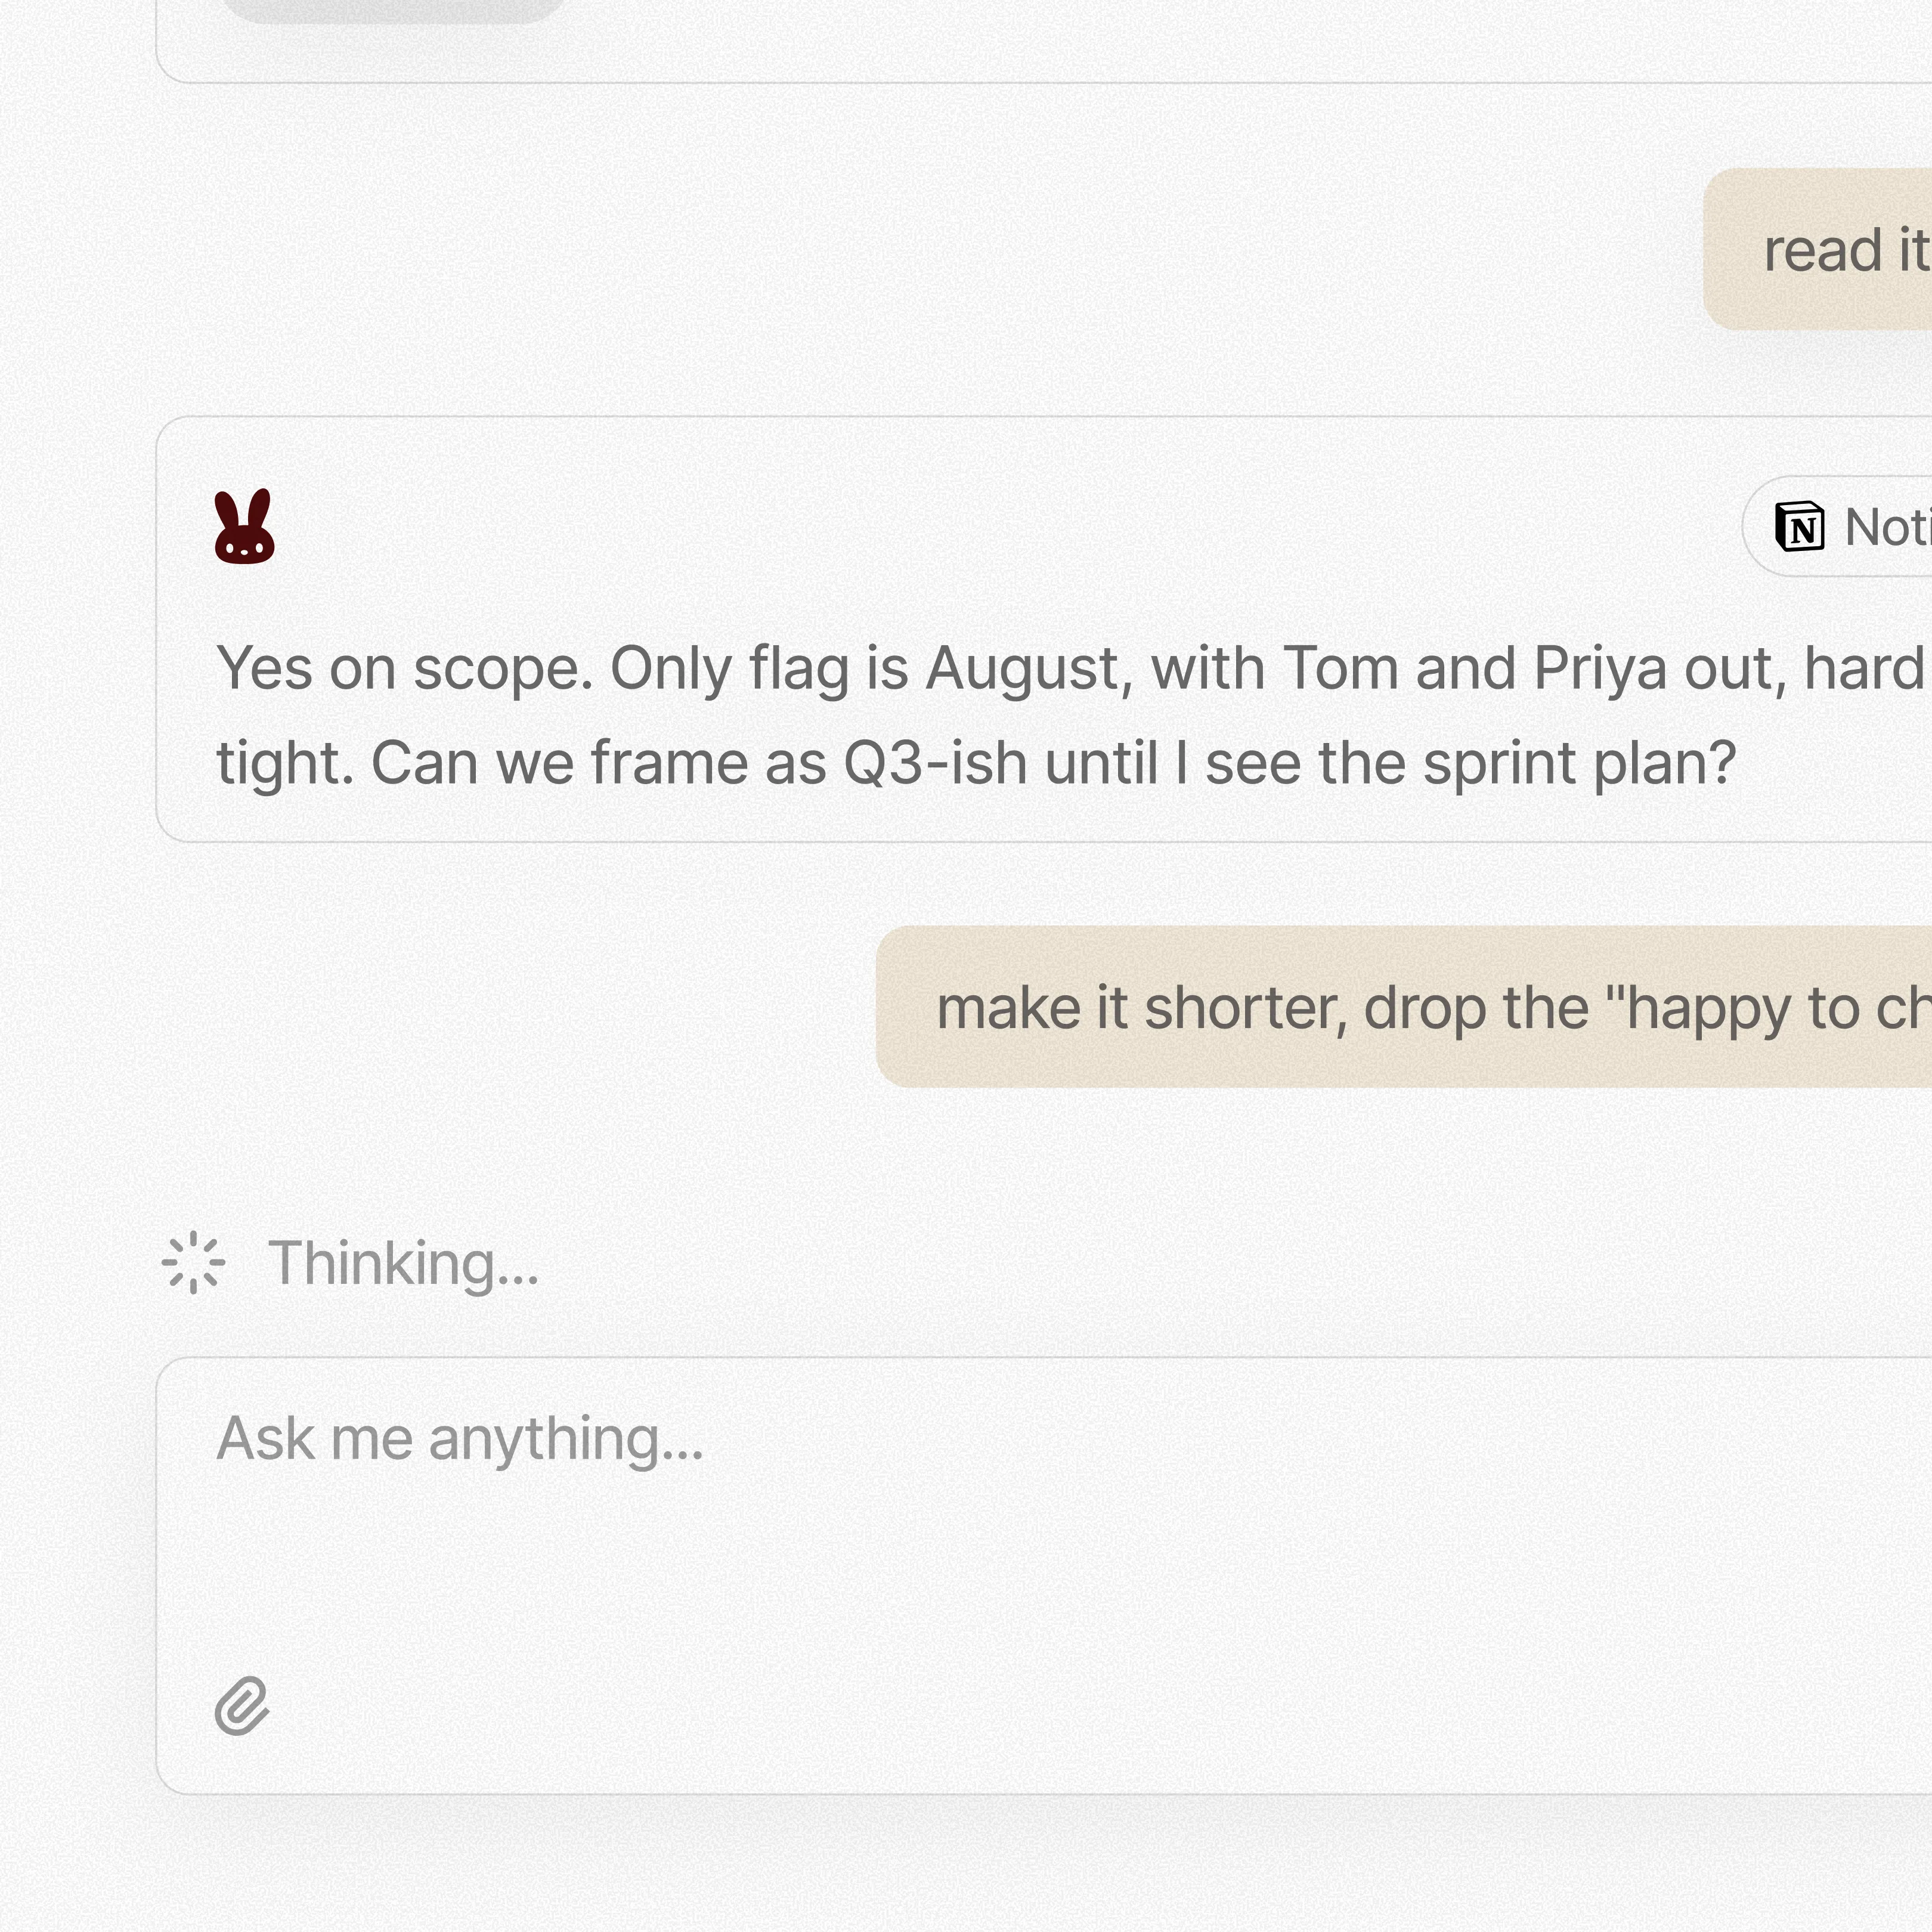The width and height of the screenshot is (1932, 1932).
Task: Click the Thinking spinner icon
Action: click(193, 1262)
